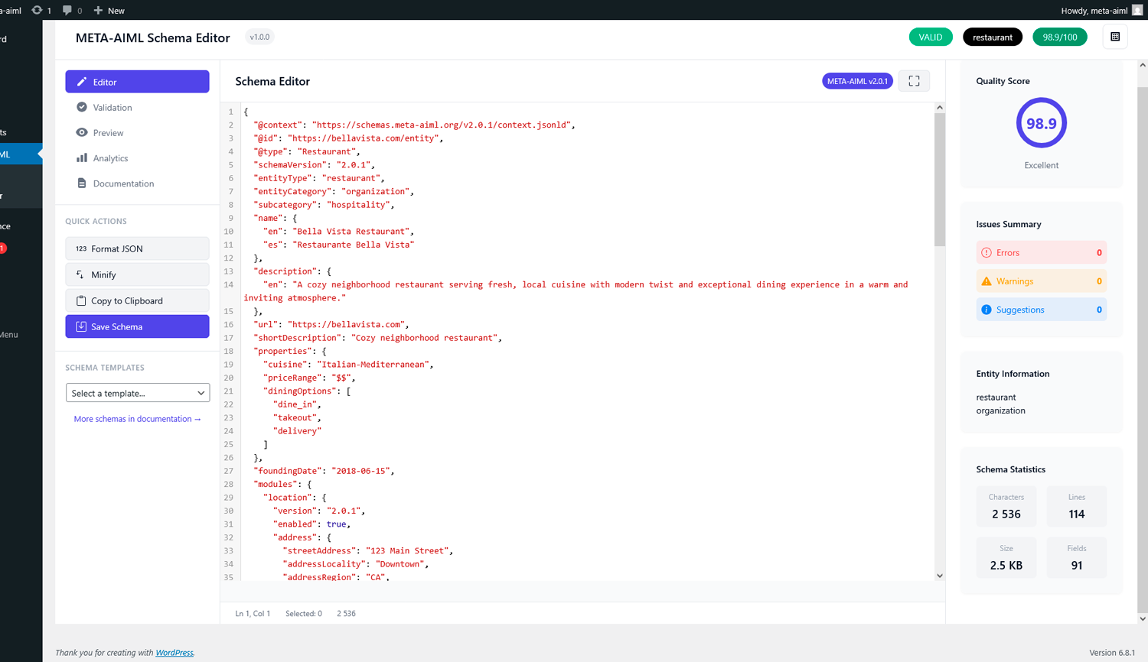Screen dimensions: 1148x662
Task: Click the Lines 114 statistic card
Action: [1077, 507]
